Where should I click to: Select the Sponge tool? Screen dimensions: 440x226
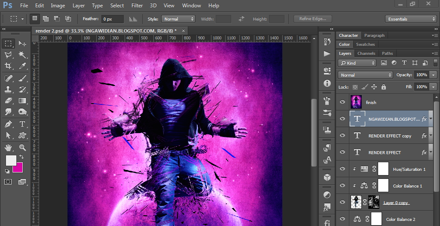(x=22, y=112)
